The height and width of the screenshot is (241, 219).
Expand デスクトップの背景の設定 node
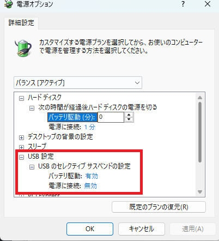click(21, 137)
